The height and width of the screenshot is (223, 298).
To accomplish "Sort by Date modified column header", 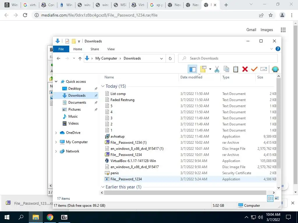I will click(x=199, y=77).
